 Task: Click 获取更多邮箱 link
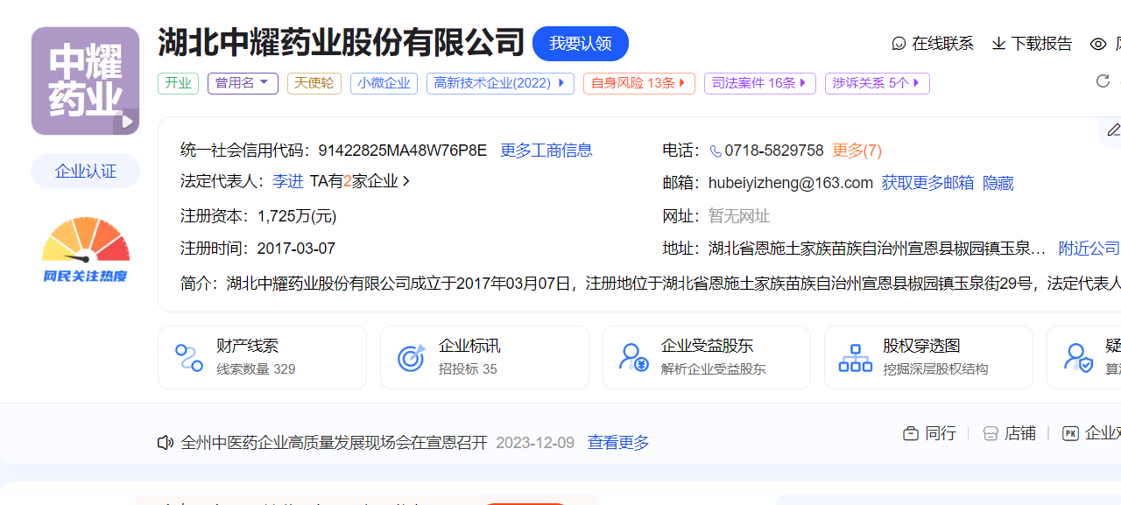point(927,183)
